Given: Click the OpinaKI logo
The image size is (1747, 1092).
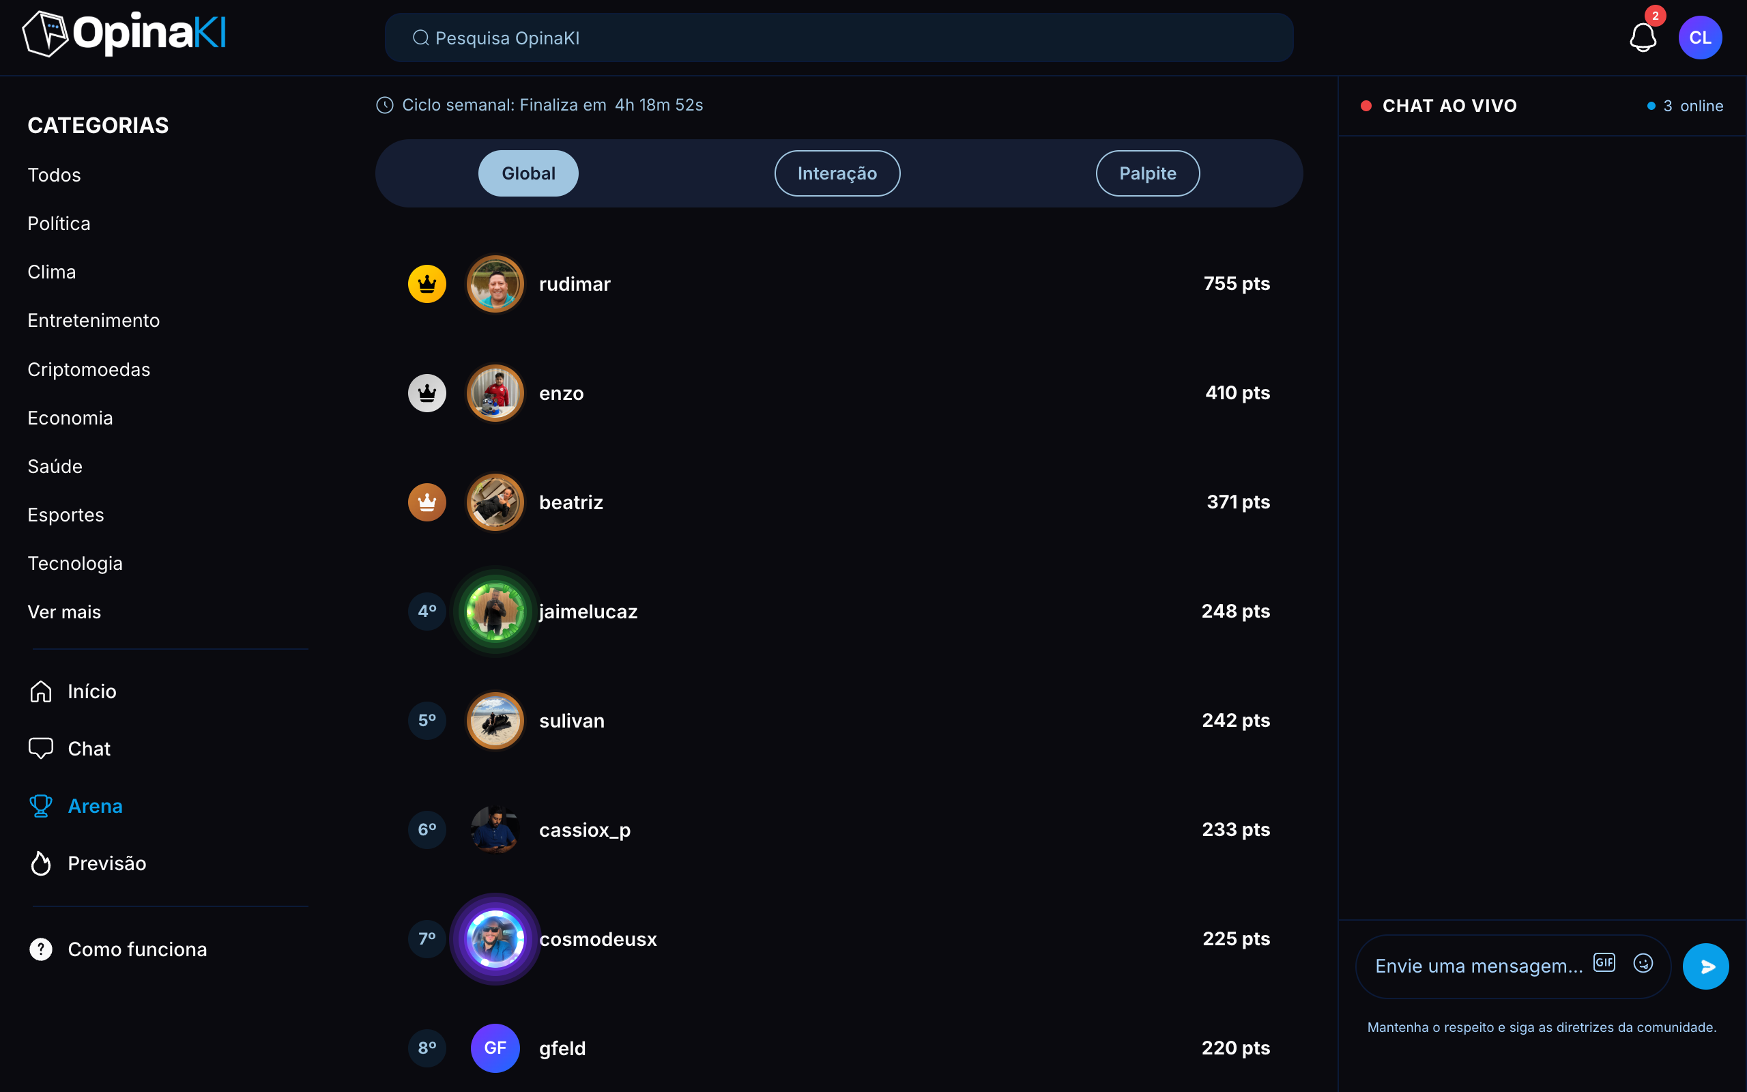Looking at the screenshot, I should coord(124,33).
